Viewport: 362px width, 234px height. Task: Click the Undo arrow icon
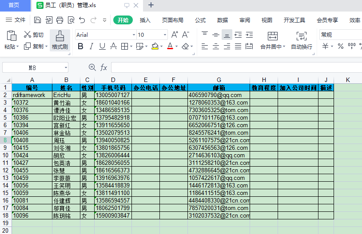82,20
